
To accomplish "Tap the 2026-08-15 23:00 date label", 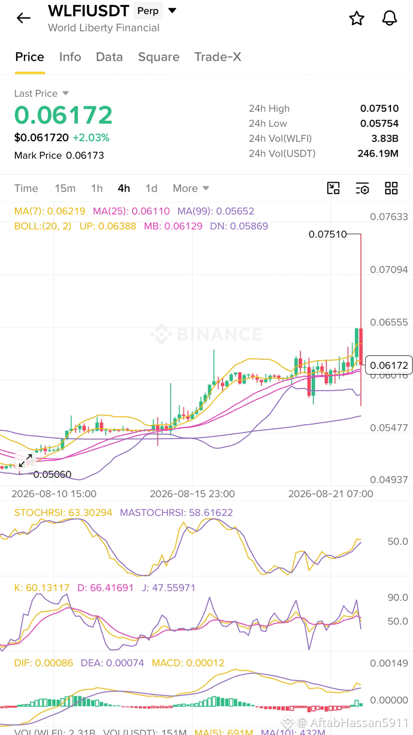I will (x=192, y=494).
